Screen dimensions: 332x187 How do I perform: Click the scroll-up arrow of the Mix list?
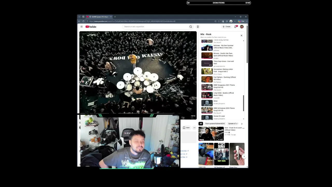point(244,41)
